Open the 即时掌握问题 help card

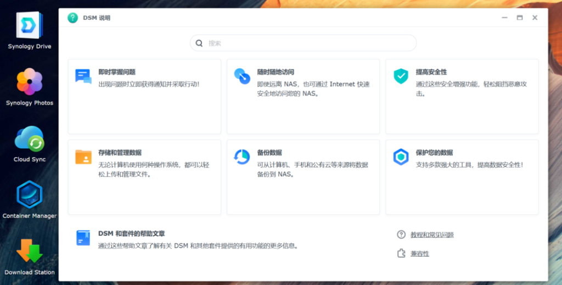click(144, 96)
